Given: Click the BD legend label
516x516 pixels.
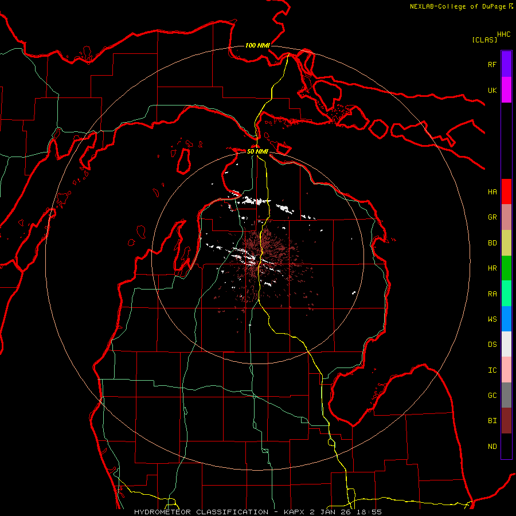Looking at the screenshot, I should click(492, 243).
